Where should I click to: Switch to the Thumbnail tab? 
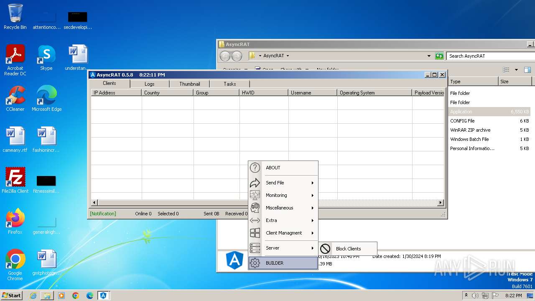tap(190, 84)
